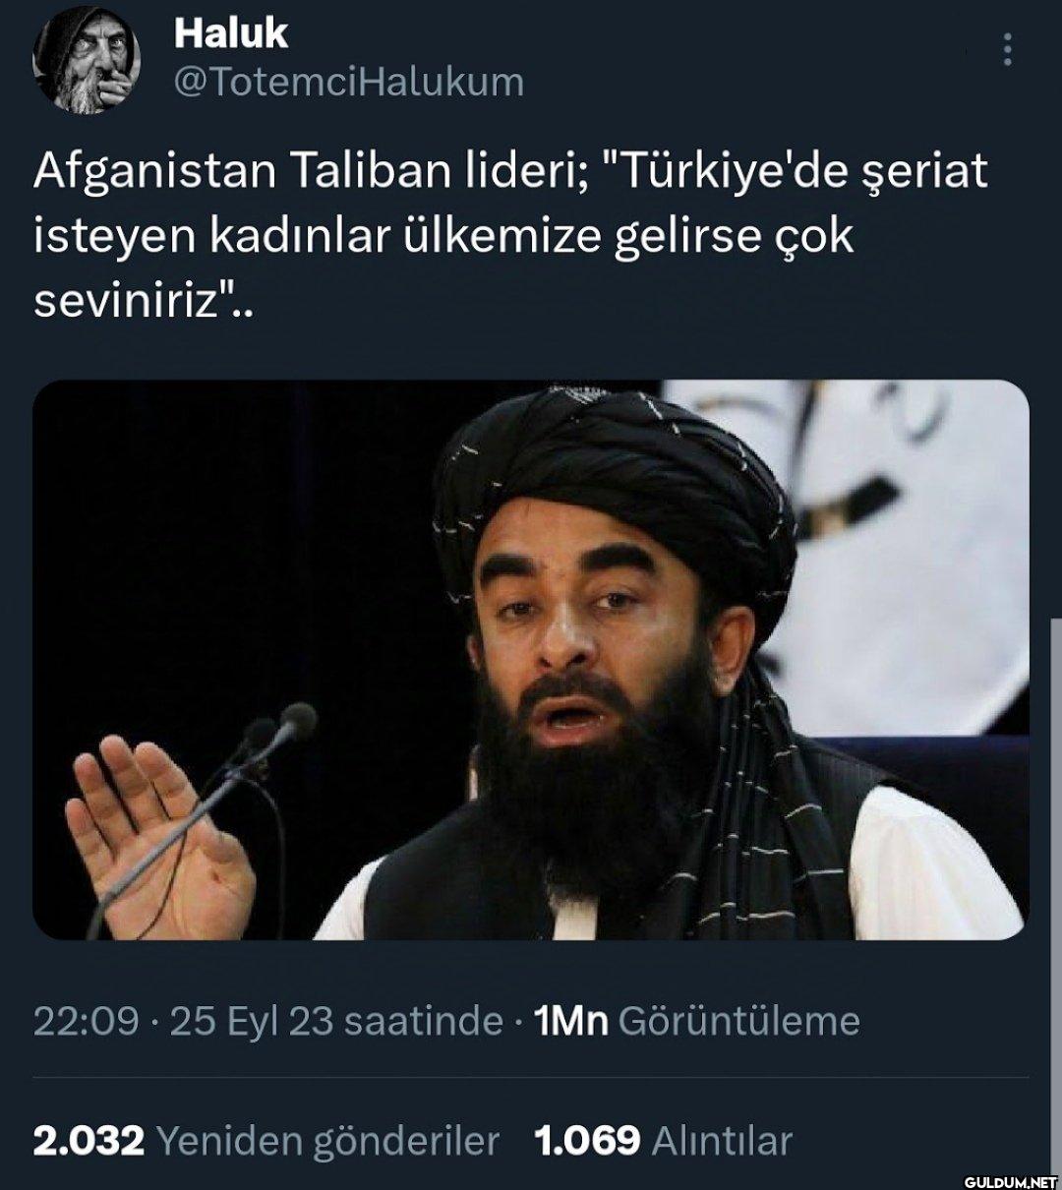
Task: Open the three-dot more options menu
Action: (x=1007, y=49)
